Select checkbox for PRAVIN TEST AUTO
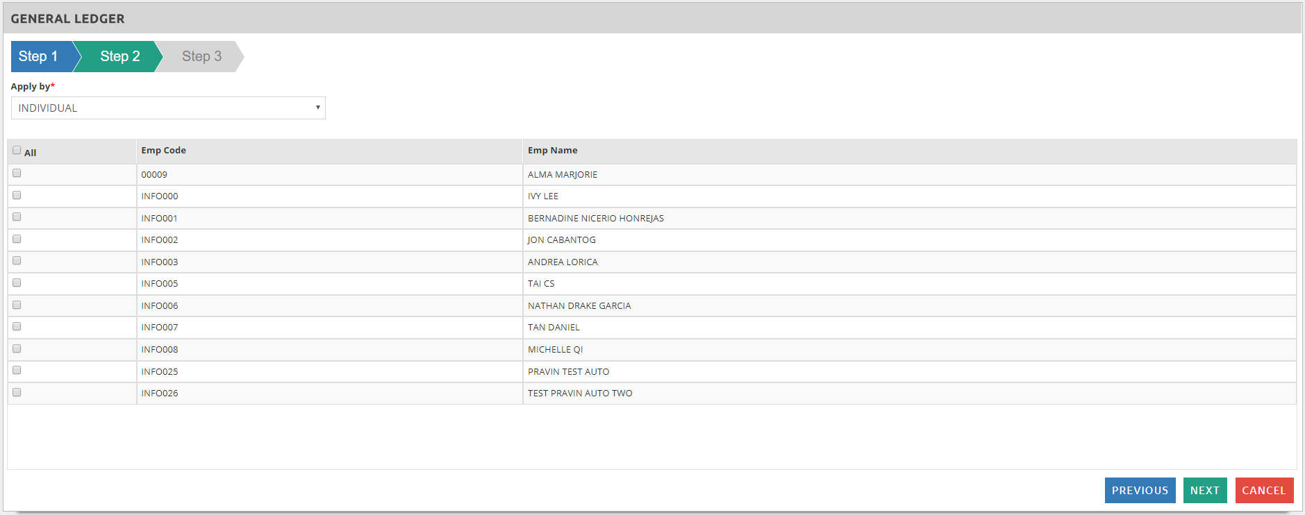The image size is (1305, 515). [x=17, y=370]
